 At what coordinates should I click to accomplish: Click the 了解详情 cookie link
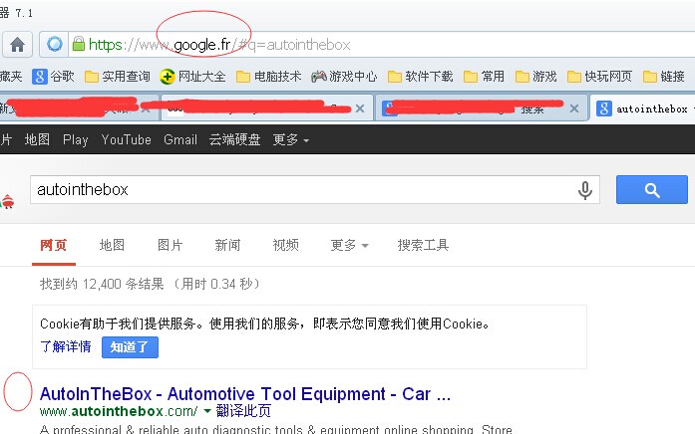(65, 347)
